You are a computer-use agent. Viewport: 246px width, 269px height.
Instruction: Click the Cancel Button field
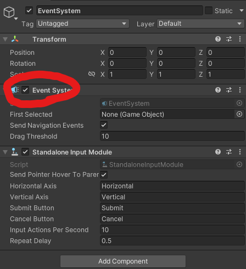(x=172, y=219)
